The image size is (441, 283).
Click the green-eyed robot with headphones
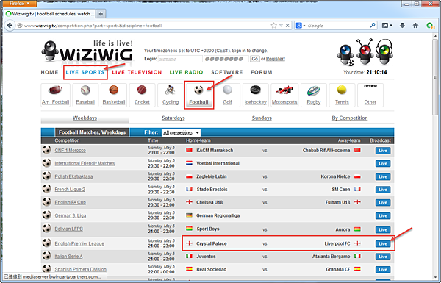click(x=384, y=52)
